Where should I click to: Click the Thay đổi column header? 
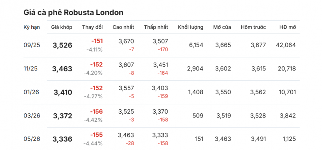point(93,27)
